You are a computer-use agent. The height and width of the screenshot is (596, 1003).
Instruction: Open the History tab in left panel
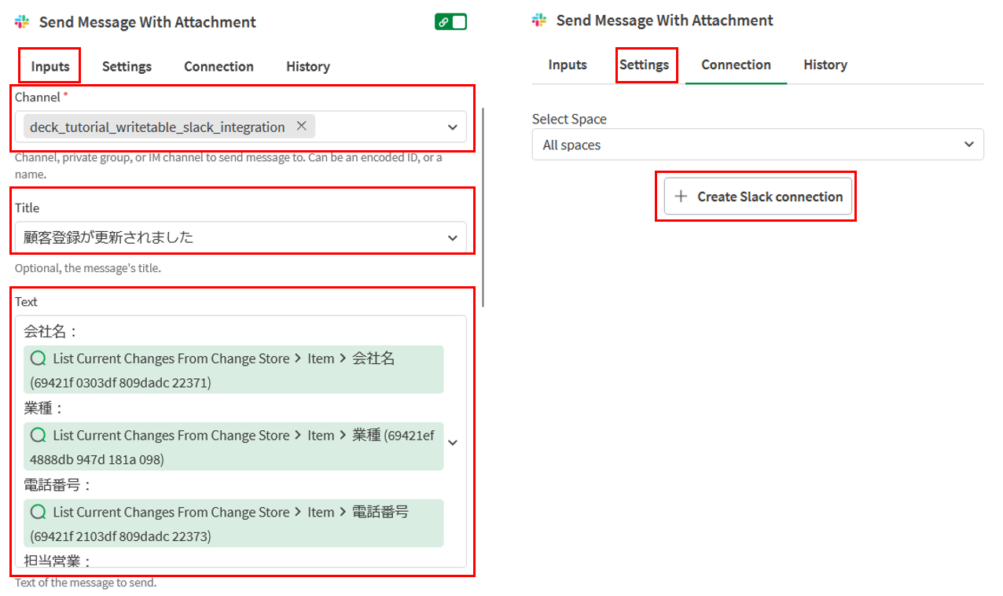point(307,66)
